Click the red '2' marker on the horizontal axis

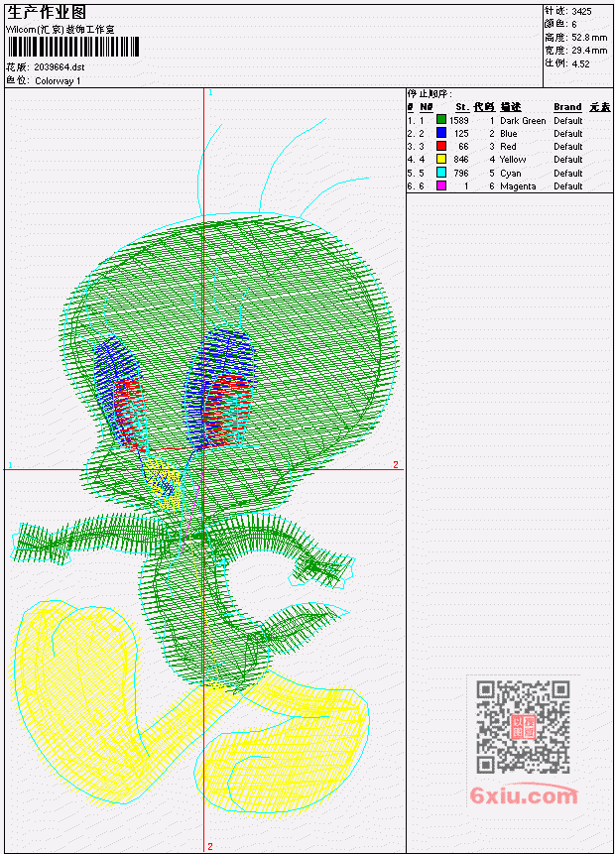pyautogui.click(x=396, y=464)
